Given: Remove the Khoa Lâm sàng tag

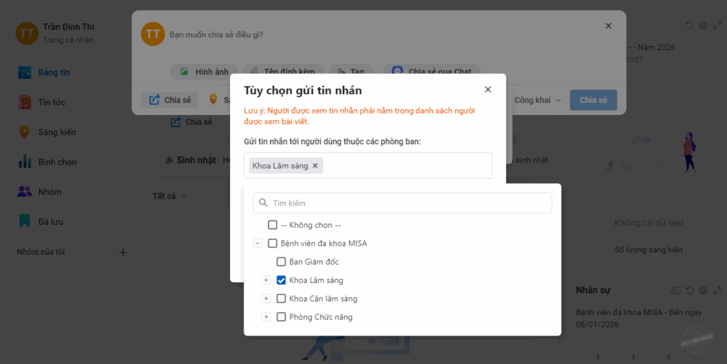Looking at the screenshot, I should click(315, 165).
